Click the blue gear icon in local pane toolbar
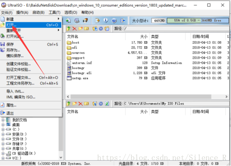Image resolution: width=231 pixels, height=166 pixels. pyautogui.click(x=101, y=104)
